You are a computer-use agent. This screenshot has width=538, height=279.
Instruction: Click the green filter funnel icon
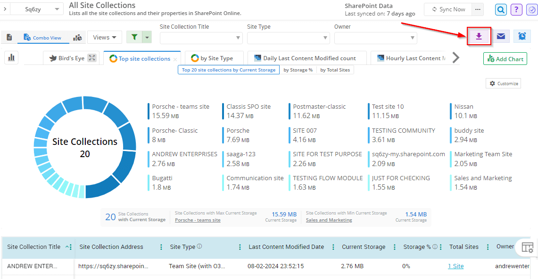point(134,37)
